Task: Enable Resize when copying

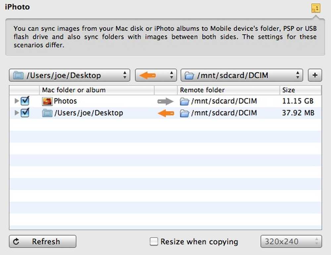Action: pyautogui.click(x=154, y=241)
